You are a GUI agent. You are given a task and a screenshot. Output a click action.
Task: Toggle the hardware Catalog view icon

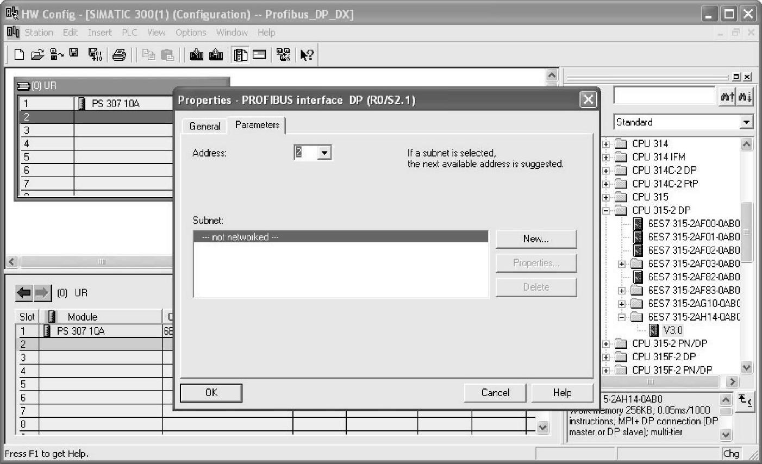(240, 54)
